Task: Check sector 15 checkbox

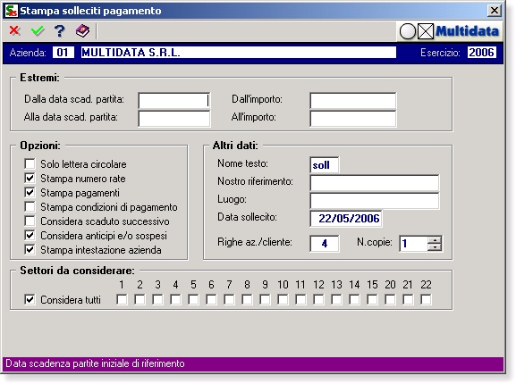Action: tap(372, 299)
